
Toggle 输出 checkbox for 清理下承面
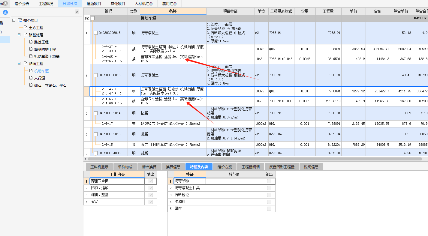coord(151,181)
